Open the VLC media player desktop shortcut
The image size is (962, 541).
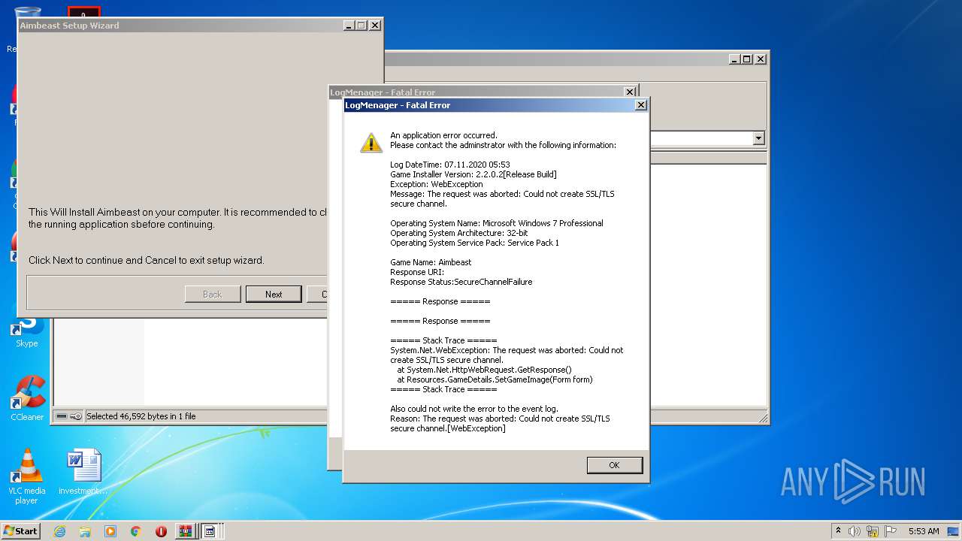[x=27, y=476]
